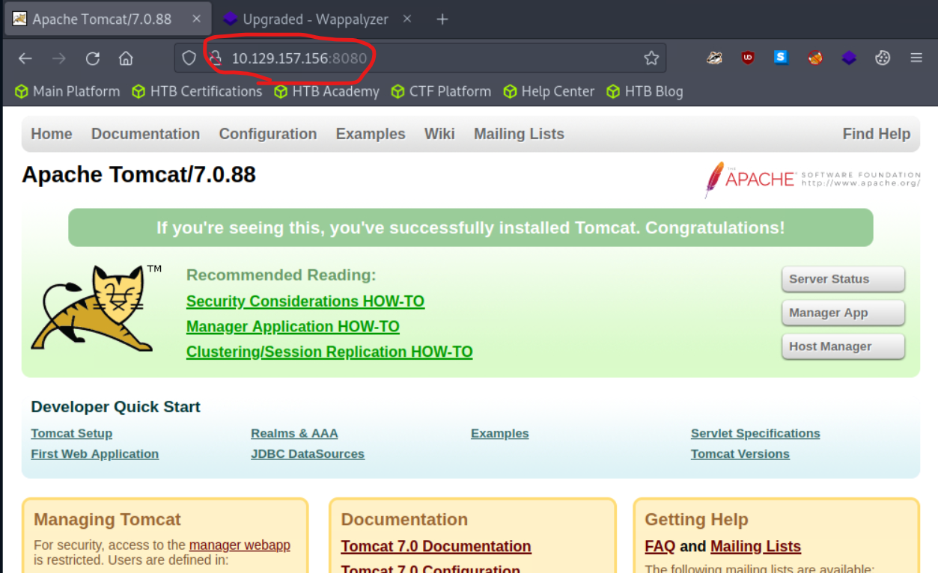Open the HTB Blog bookmark
This screenshot has width=938, height=573.
(x=645, y=91)
